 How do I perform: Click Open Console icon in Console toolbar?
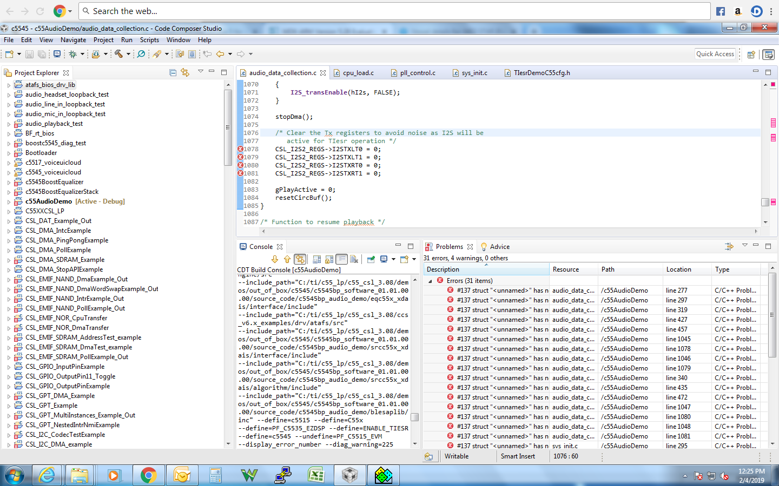coord(404,259)
